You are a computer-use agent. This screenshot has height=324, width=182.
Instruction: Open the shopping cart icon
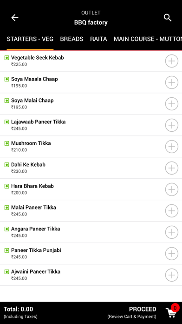click(x=171, y=313)
